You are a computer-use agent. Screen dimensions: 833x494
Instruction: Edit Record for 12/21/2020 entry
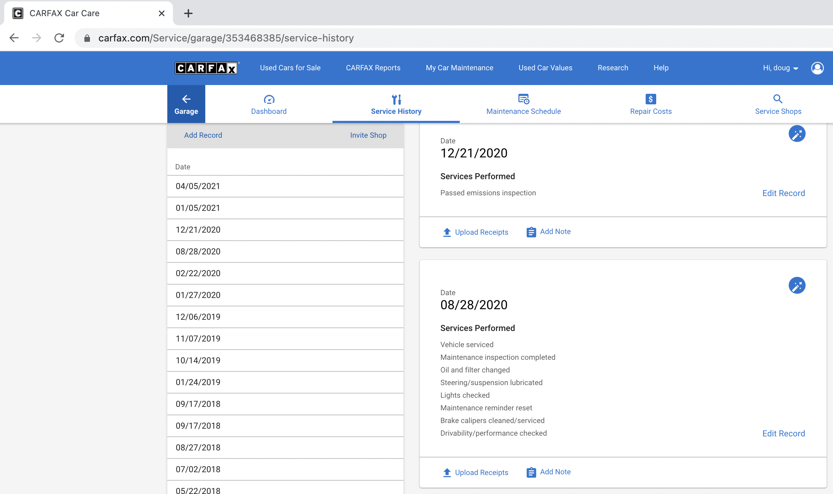coord(783,193)
